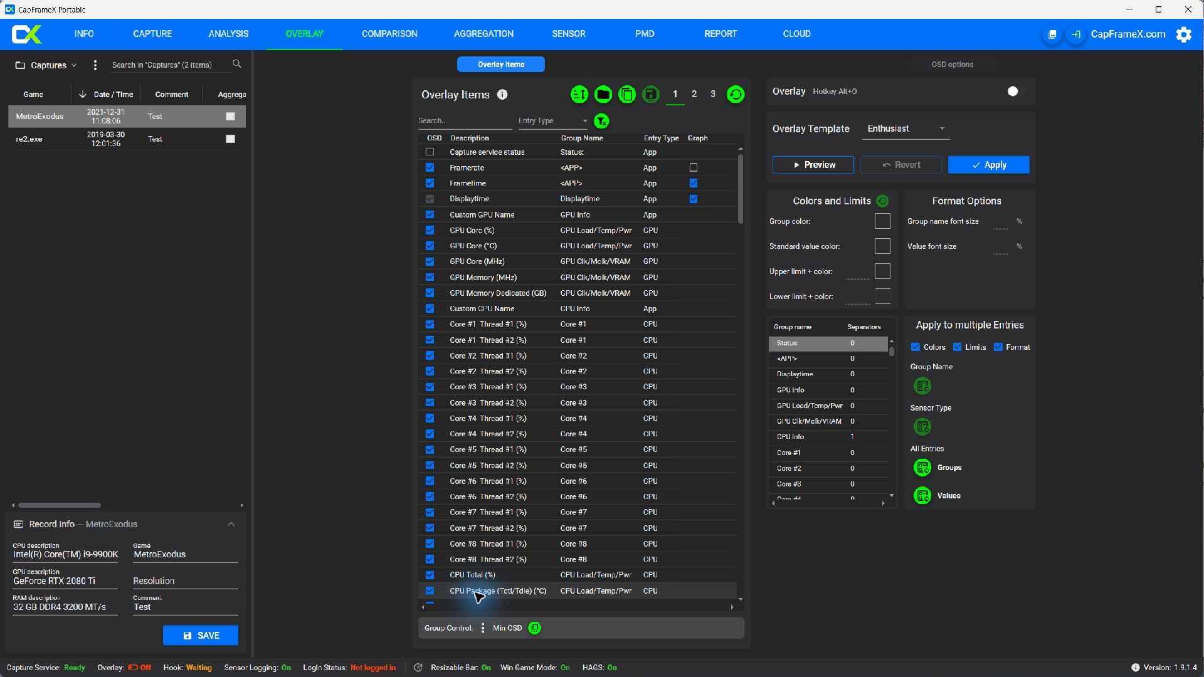Click the Min OSD green icon

click(x=534, y=628)
